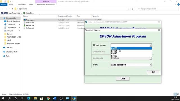Select L3150 in model list
The width and height of the screenshot is (180, 101).
click(131, 56)
